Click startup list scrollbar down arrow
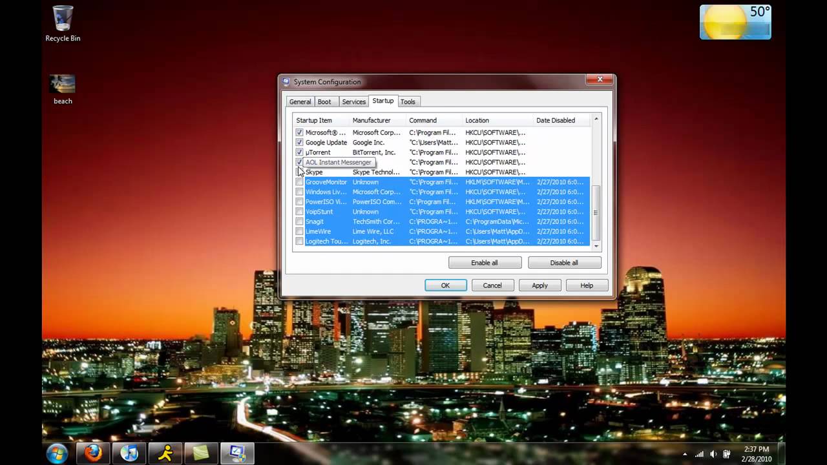 [x=596, y=246]
